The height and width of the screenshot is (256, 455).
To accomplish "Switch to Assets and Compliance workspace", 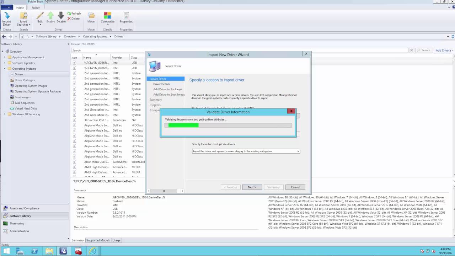I will [x=35, y=208].
